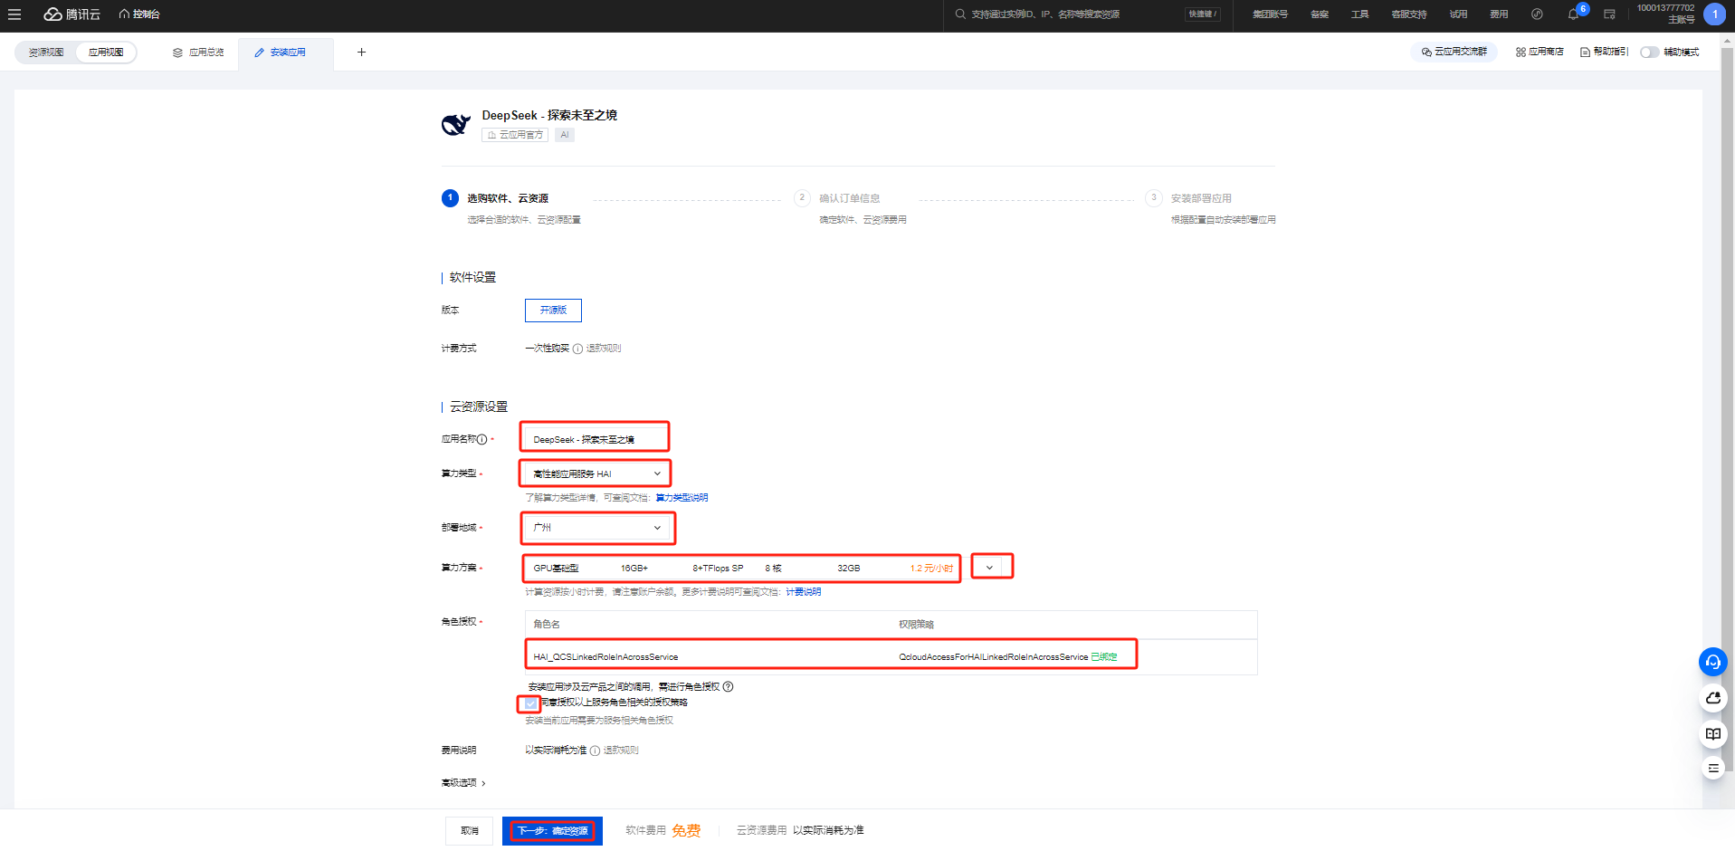Open the 算力类型 HAI dropdown
This screenshot has height=851, width=1735.
596,473
